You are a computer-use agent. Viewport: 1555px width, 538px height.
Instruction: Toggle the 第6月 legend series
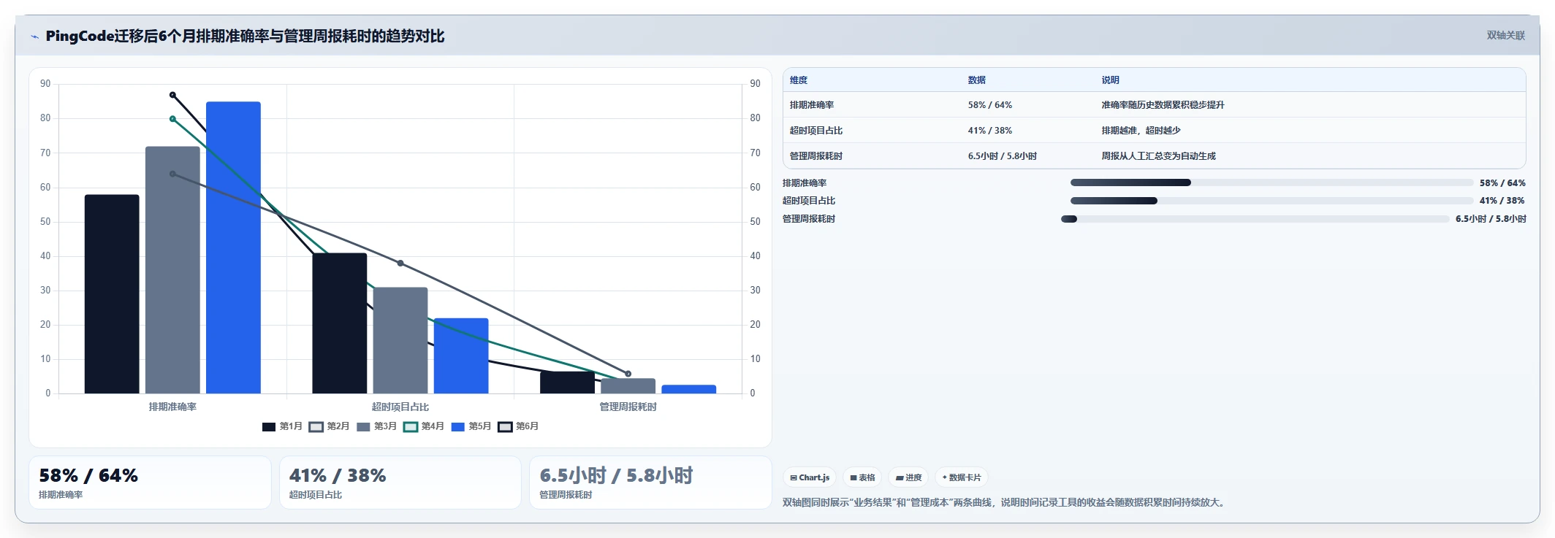tap(518, 426)
